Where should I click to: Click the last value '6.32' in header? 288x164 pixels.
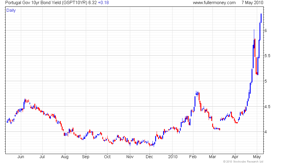coord(92,3)
